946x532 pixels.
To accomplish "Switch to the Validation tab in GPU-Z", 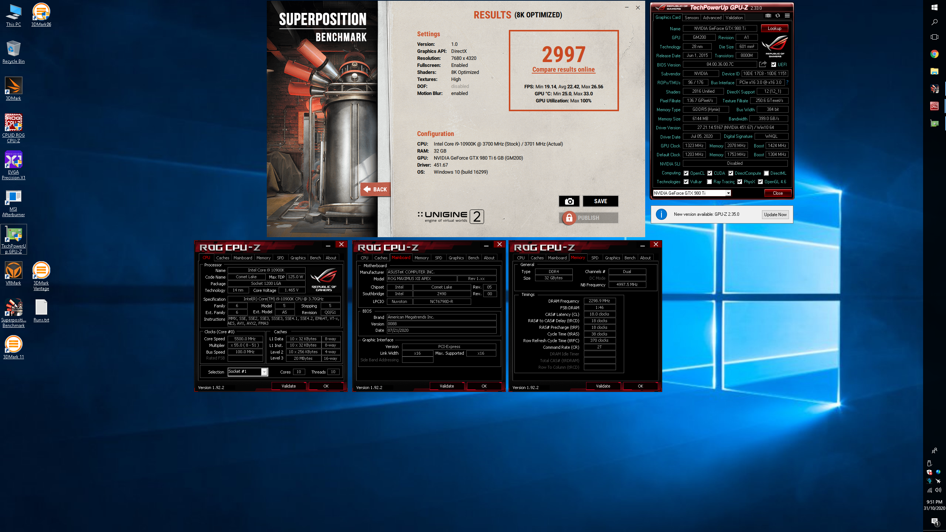I will [x=734, y=18].
